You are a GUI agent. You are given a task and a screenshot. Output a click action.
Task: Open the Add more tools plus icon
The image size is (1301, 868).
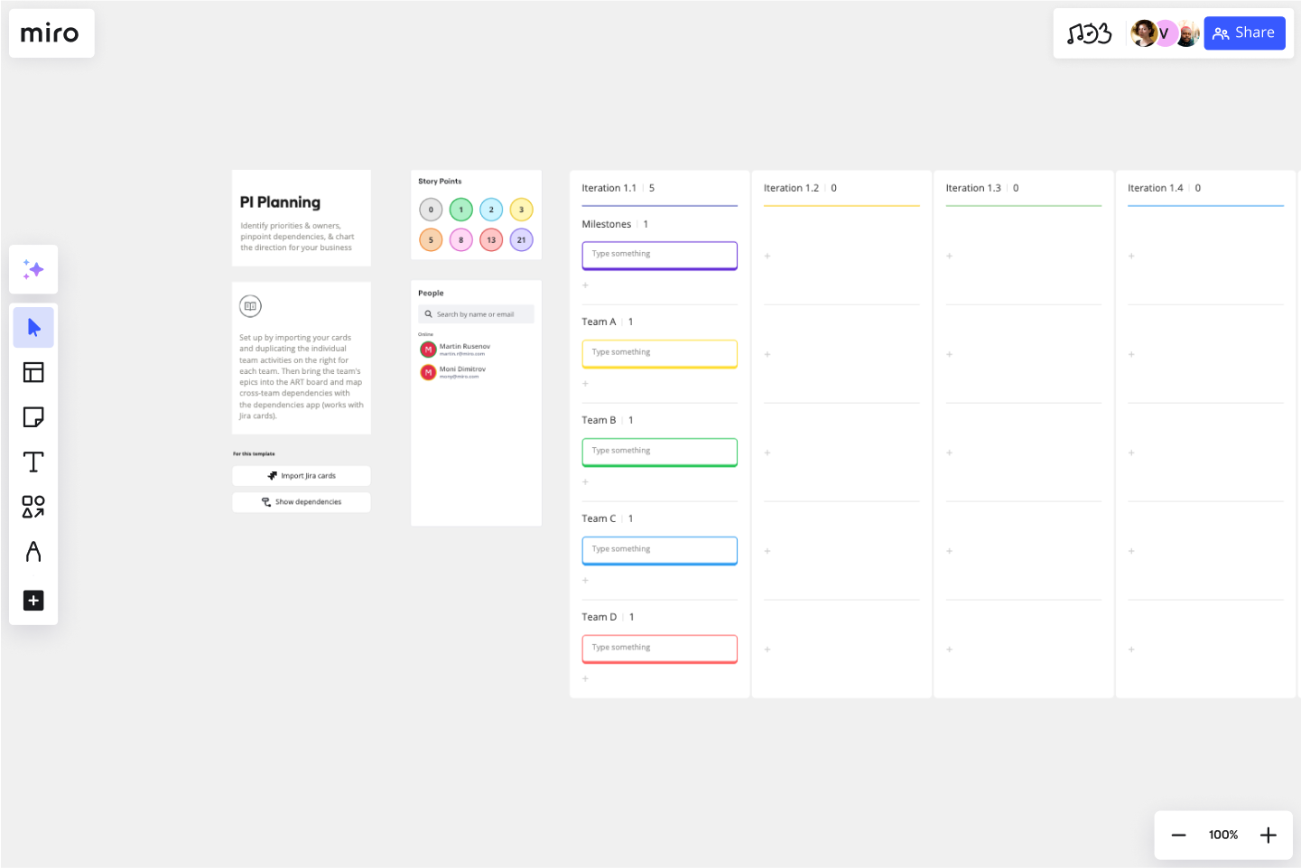pyautogui.click(x=33, y=600)
